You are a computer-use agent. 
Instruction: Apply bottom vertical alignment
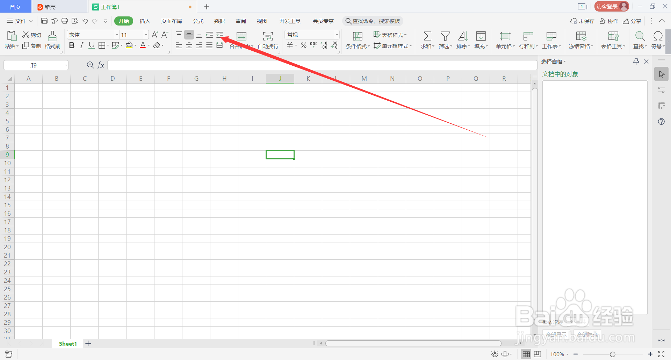(199, 35)
